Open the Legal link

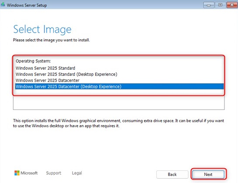[77, 173]
